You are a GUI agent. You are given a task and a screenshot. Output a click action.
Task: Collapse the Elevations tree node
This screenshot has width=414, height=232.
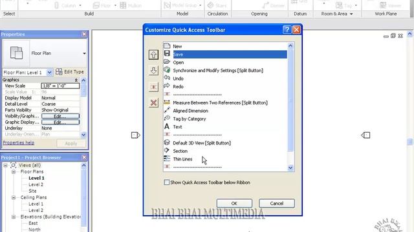pyautogui.click(x=14, y=217)
